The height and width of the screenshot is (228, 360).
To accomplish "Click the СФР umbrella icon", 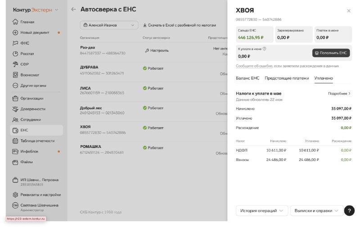I will pos(15,64).
